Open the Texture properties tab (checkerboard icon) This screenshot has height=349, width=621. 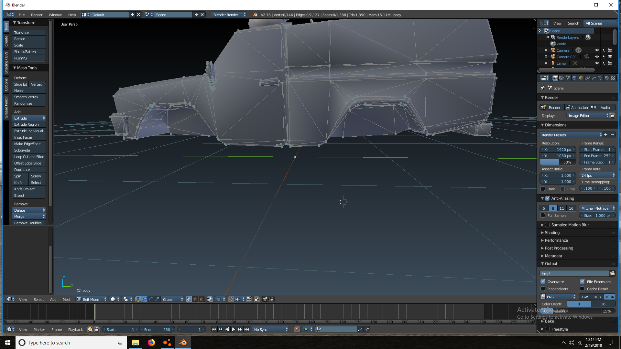[x=613, y=78]
